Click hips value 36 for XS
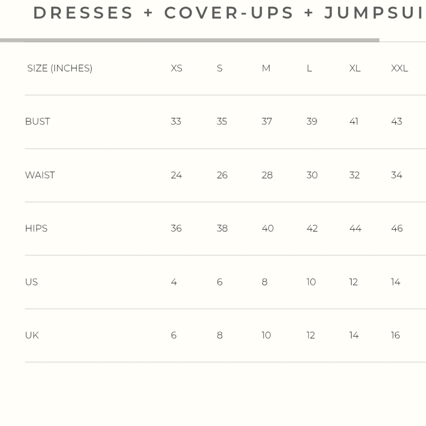Screen dimensions: 426x426 click(176, 228)
